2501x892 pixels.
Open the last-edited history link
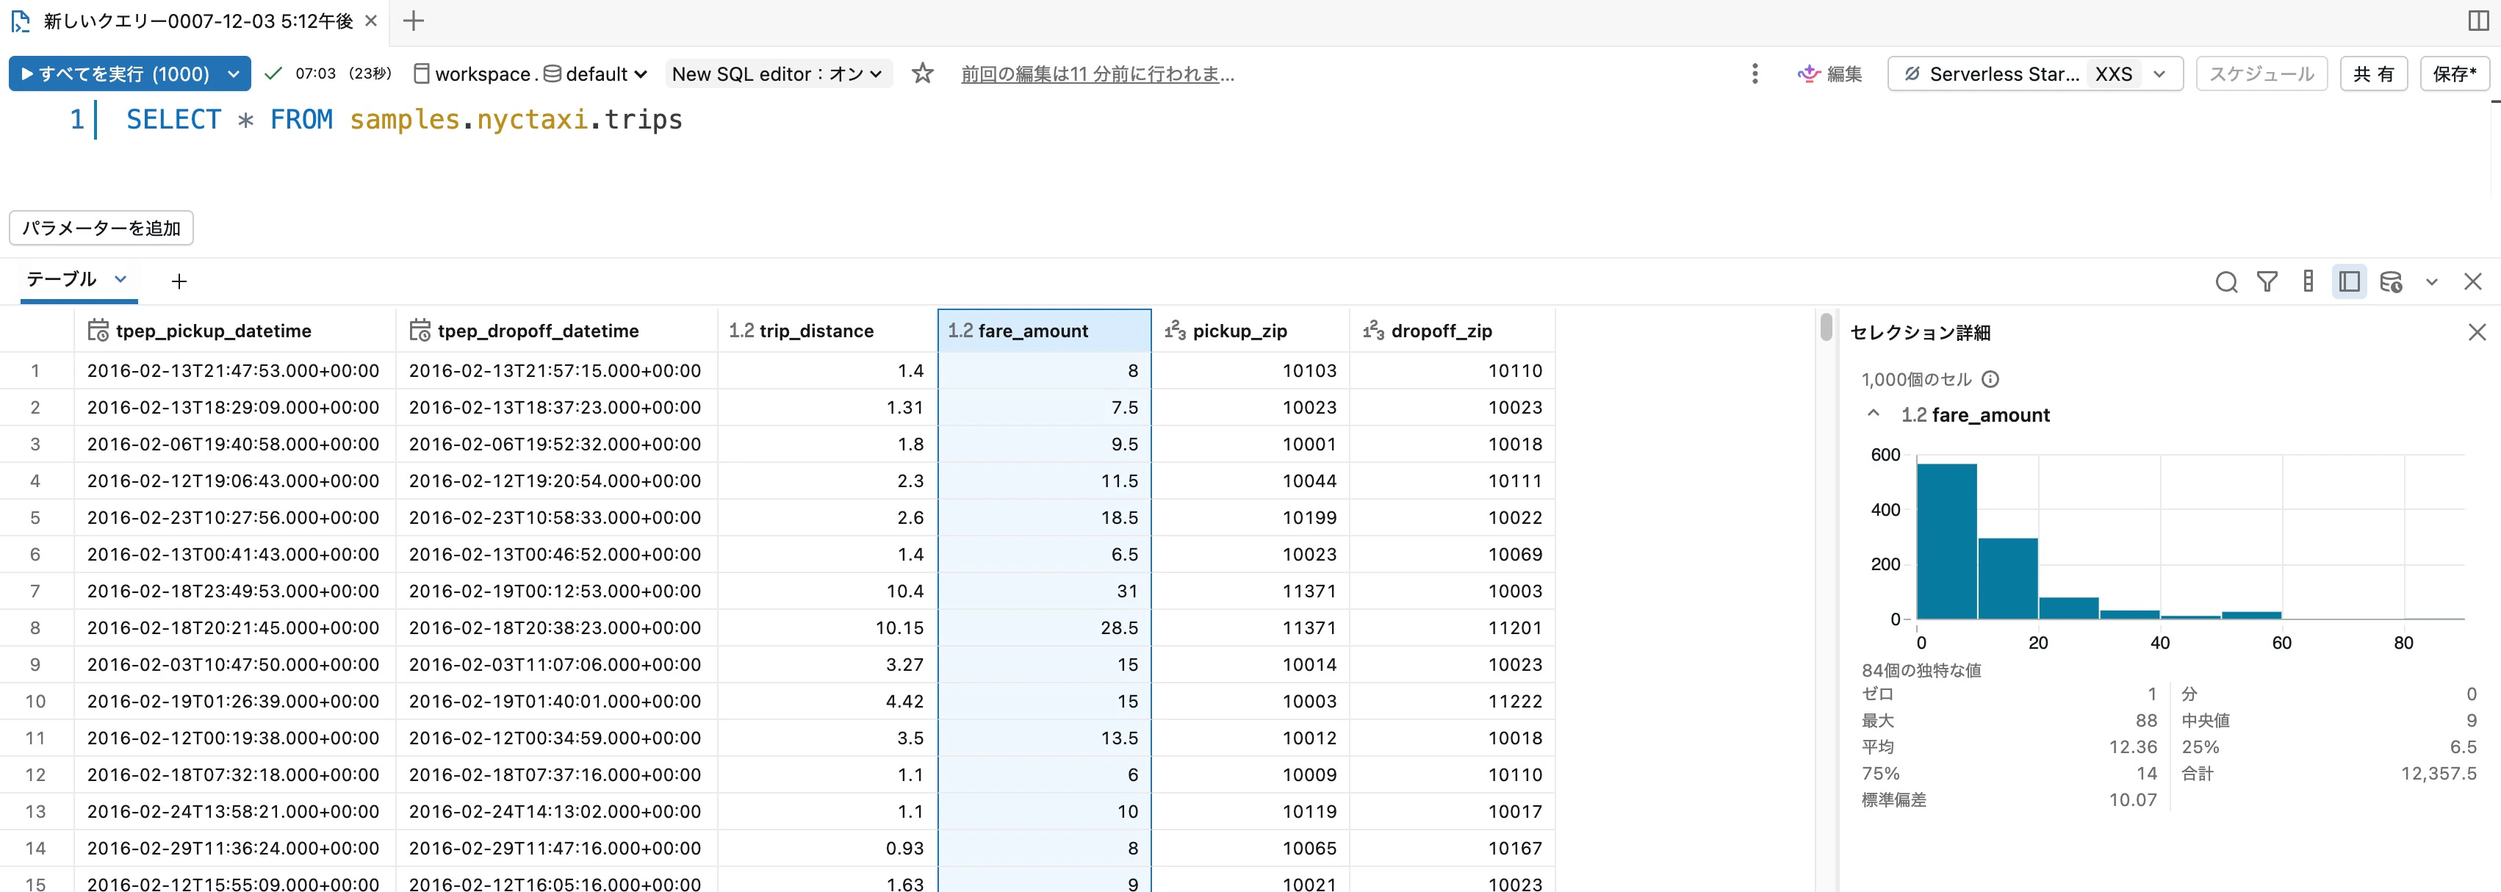tap(1097, 73)
